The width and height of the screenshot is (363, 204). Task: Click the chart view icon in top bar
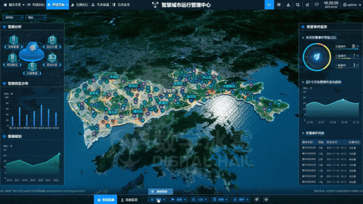(x=269, y=5)
